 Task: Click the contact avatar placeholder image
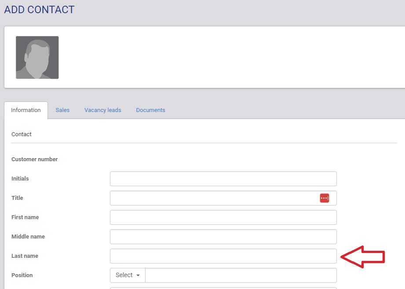point(37,58)
